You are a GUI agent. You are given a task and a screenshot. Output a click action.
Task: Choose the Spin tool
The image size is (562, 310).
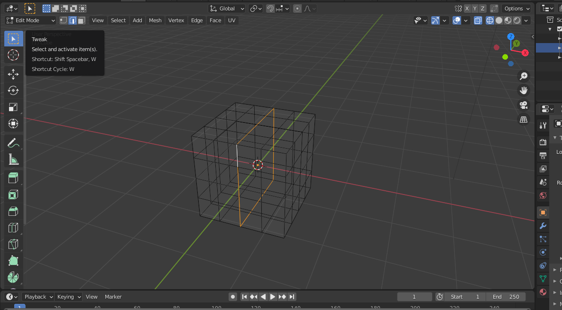click(x=13, y=277)
